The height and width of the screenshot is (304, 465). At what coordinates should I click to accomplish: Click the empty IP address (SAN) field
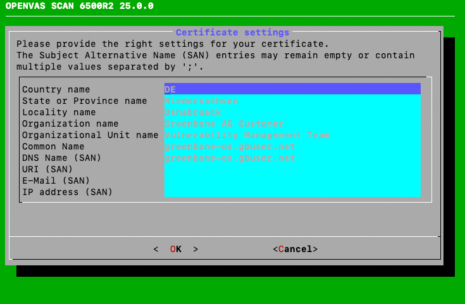coord(292,192)
